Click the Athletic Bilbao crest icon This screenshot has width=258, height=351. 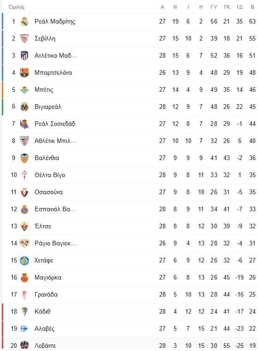click(24, 141)
